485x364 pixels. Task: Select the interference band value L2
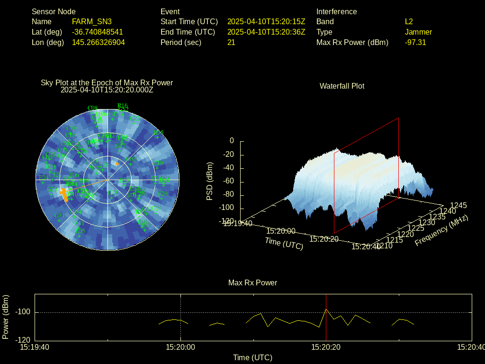click(x=409, y=22)
